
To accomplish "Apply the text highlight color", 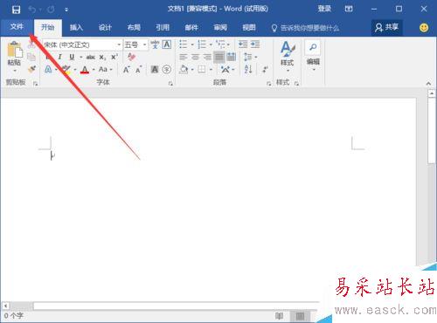I will pyautogui.click(x=66, y=69).
